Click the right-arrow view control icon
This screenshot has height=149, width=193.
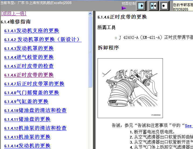[141, 6]
